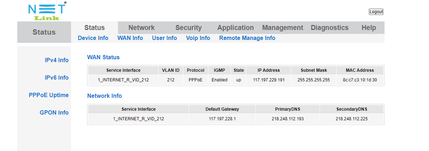The width and height of the screenshot is (429, 151).
Task: Select the Status tab in top navigation
Action: (x=94, y=27)
